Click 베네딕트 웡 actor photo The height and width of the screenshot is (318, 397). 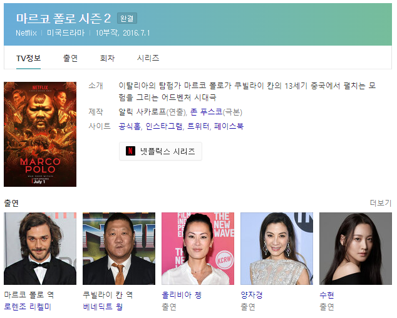(119, 249)
